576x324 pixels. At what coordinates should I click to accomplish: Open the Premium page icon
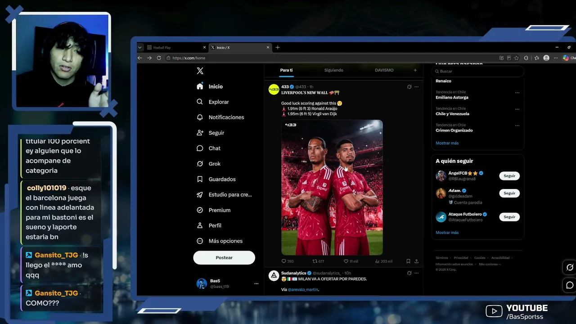click(200, 210)
